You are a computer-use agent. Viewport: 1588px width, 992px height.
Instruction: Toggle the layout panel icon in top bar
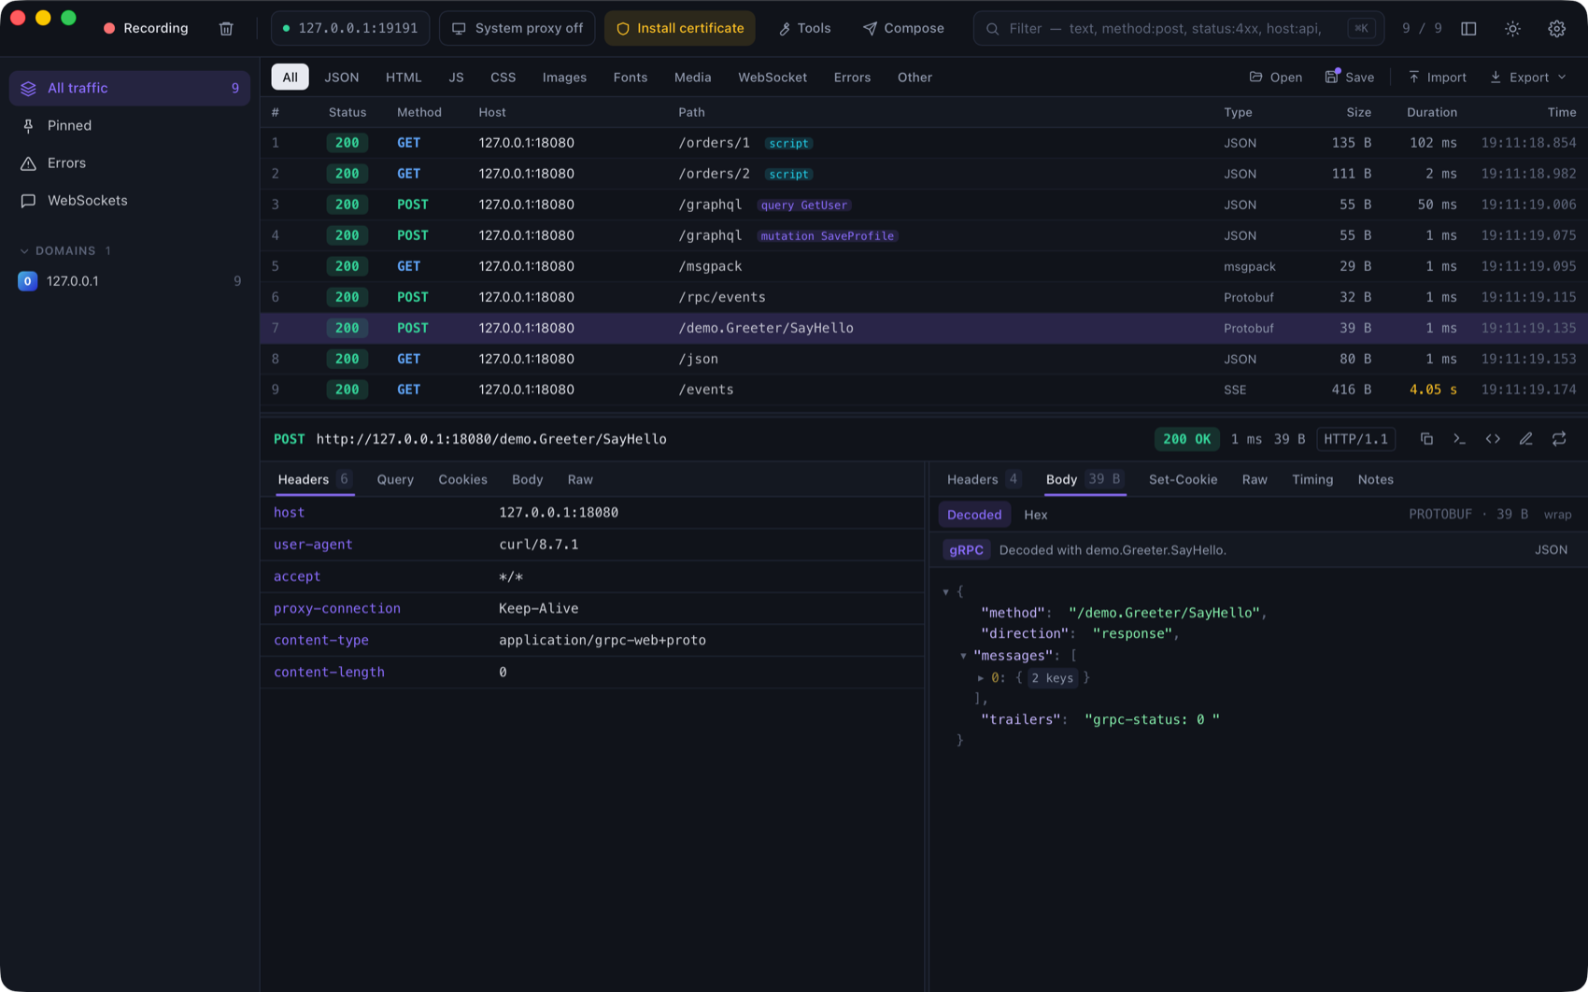[1468, 28]
